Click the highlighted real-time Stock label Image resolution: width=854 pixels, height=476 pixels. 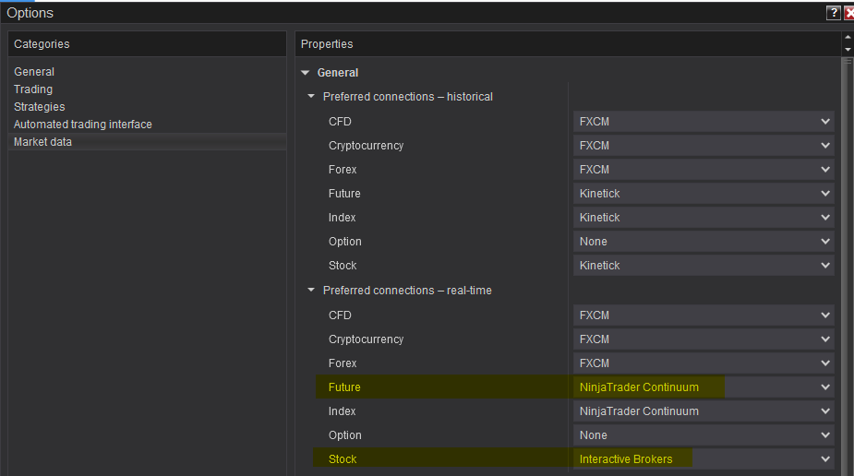tap(343, 458)
